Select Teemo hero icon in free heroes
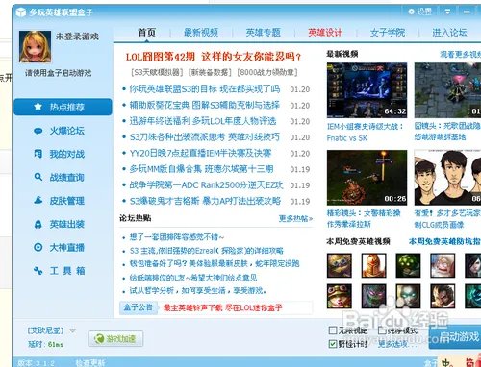This screenshot has width=481, height=367. coord(340,296)
